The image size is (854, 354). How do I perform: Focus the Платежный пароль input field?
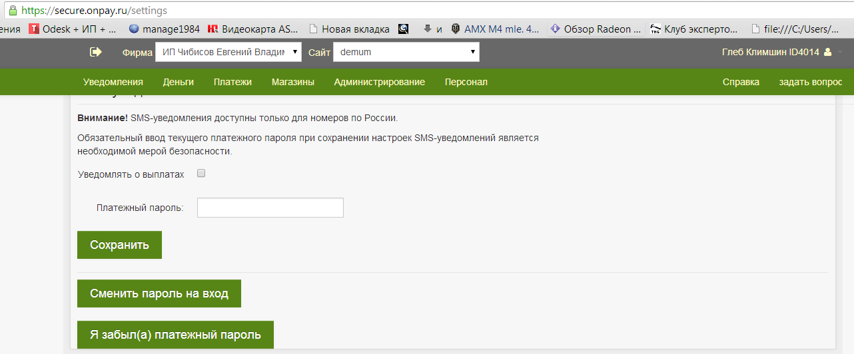pyautogui.click(x=270, y=208)
